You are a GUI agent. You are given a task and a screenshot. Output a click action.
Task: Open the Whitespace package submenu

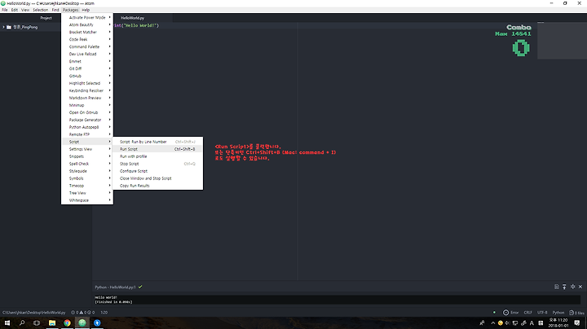click(x=87, y=200)
